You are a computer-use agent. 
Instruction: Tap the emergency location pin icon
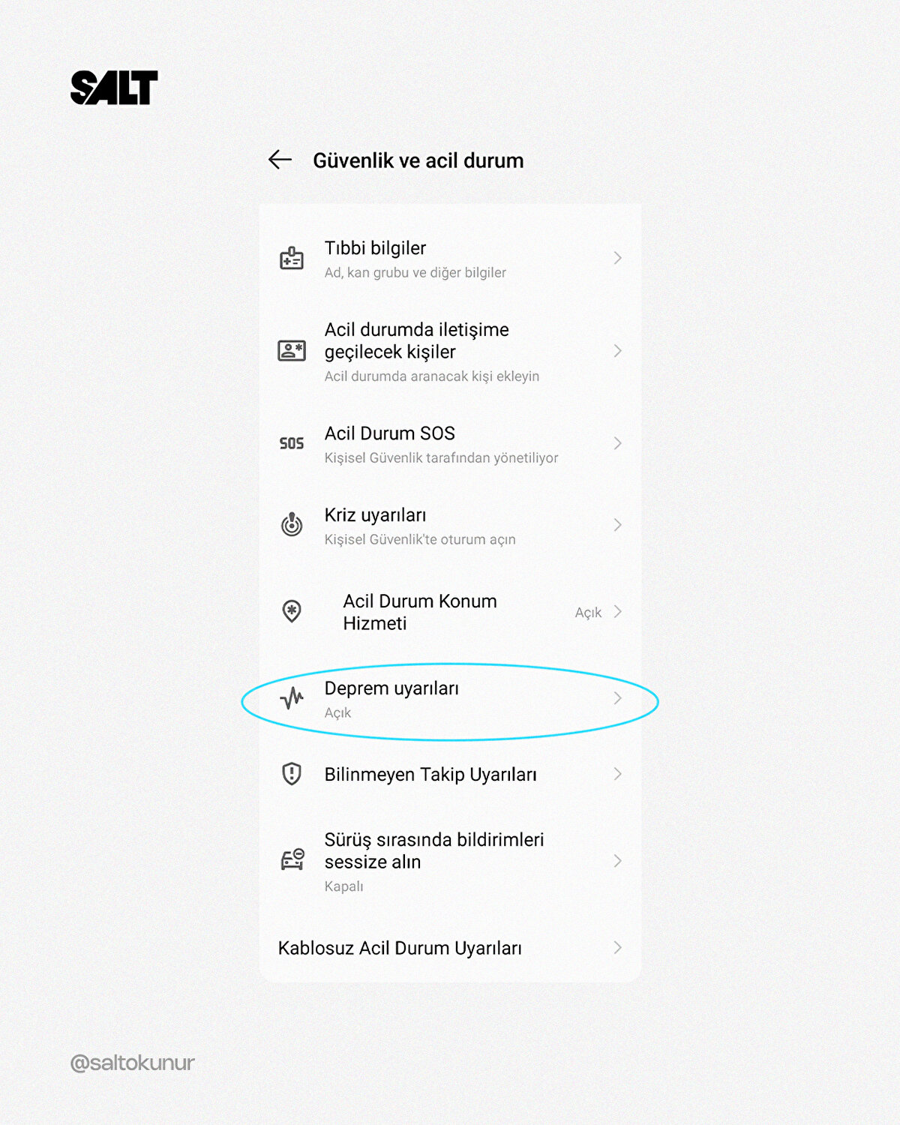[x=292, y=611]
